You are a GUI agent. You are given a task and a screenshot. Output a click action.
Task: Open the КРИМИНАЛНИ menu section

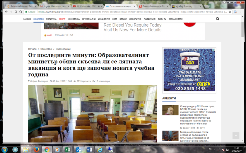89,19
